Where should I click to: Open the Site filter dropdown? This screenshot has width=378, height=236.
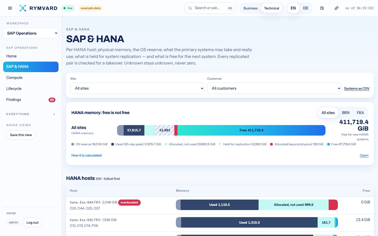coord(137,88)
